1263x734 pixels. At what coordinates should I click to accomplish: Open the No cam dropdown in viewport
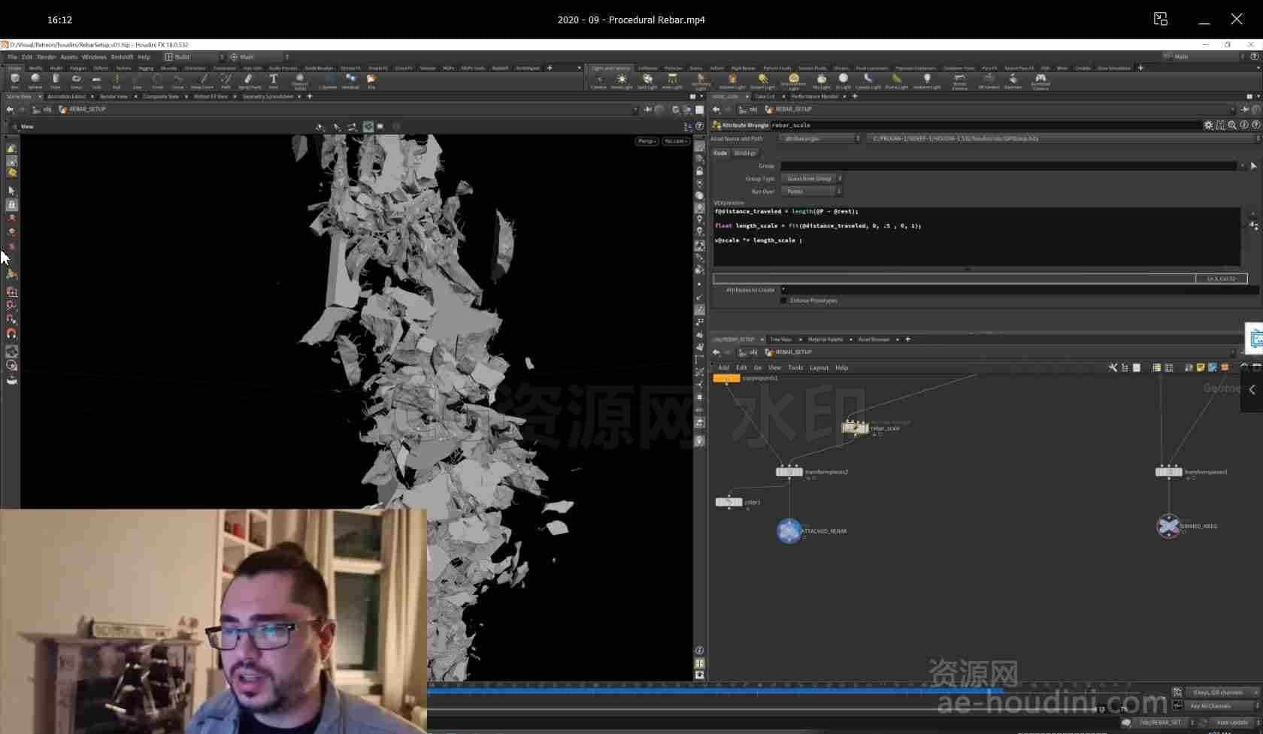[x=675, y=141]
